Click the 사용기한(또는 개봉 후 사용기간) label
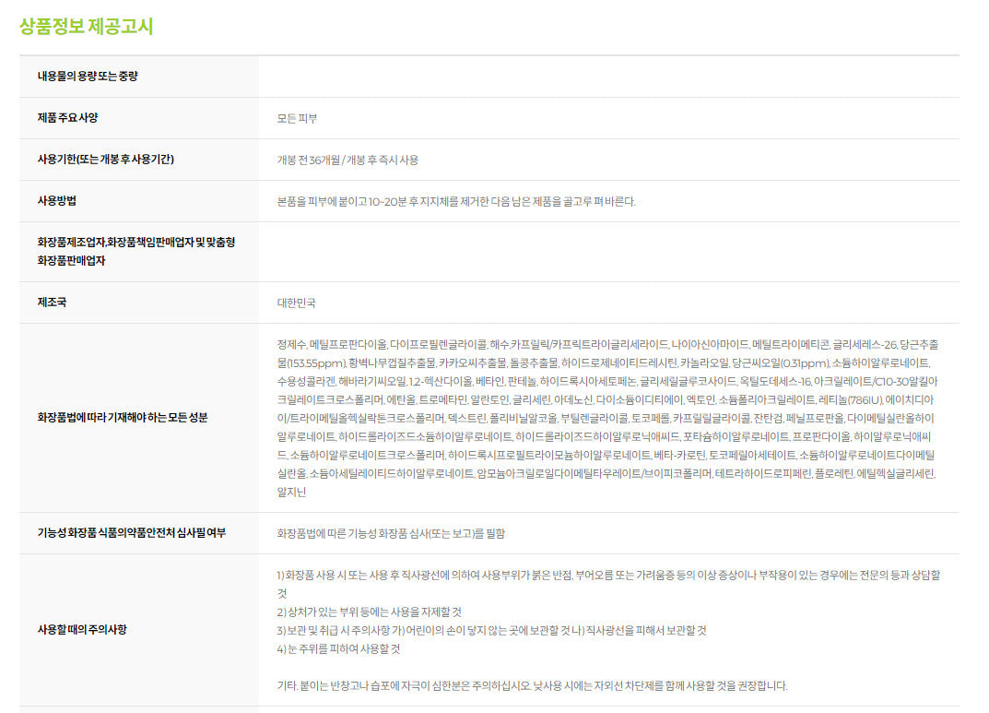Image resolution: width=989 pixels, height=713 pixels. (x=105, y=160)
